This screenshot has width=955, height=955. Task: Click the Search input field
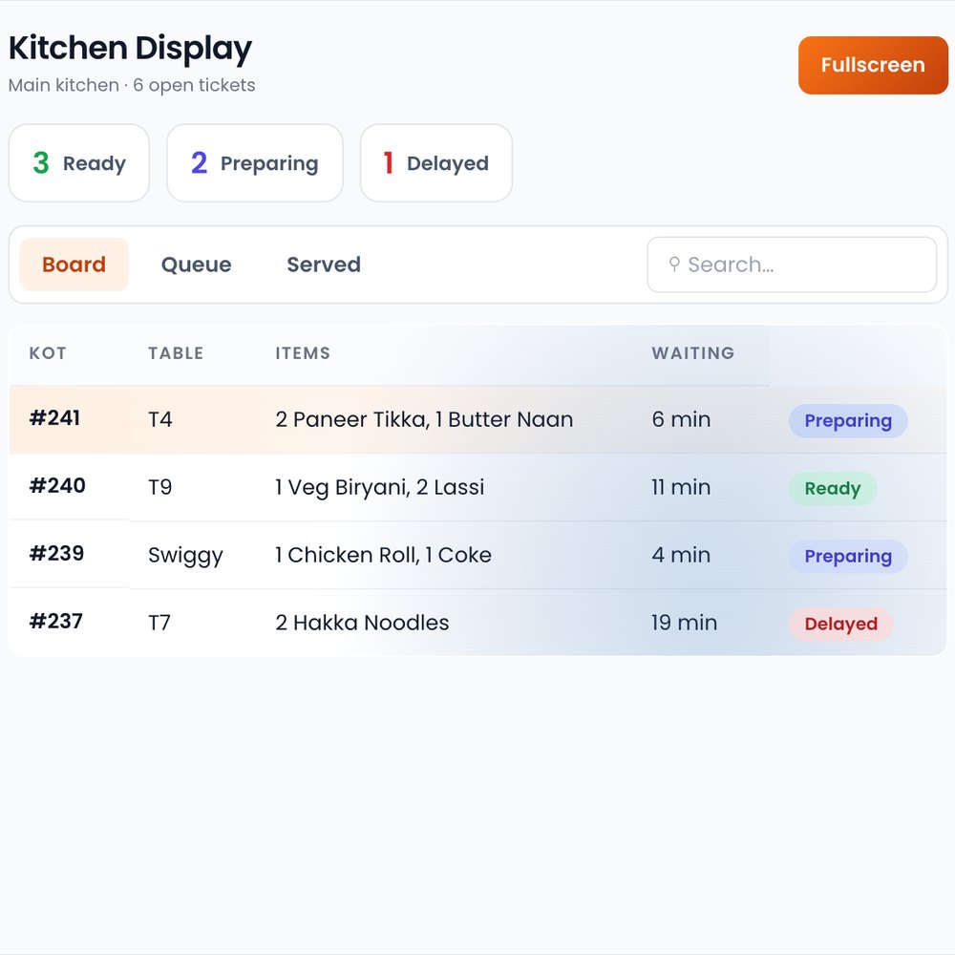point(792,265)
